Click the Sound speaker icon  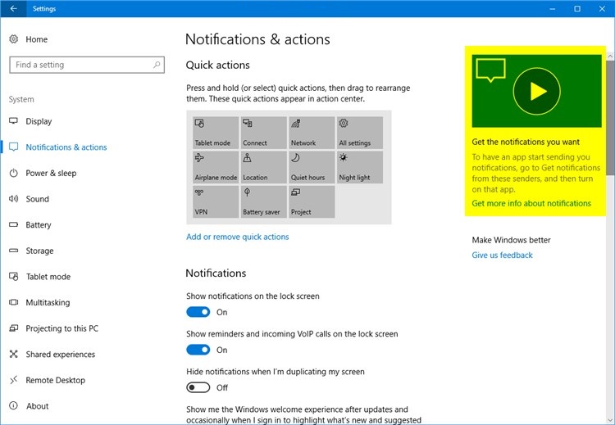point(14,199)
